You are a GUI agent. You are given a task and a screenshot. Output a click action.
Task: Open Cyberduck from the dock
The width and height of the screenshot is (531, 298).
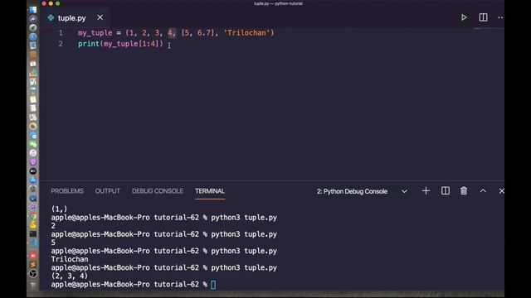click(x=33, y=224)
